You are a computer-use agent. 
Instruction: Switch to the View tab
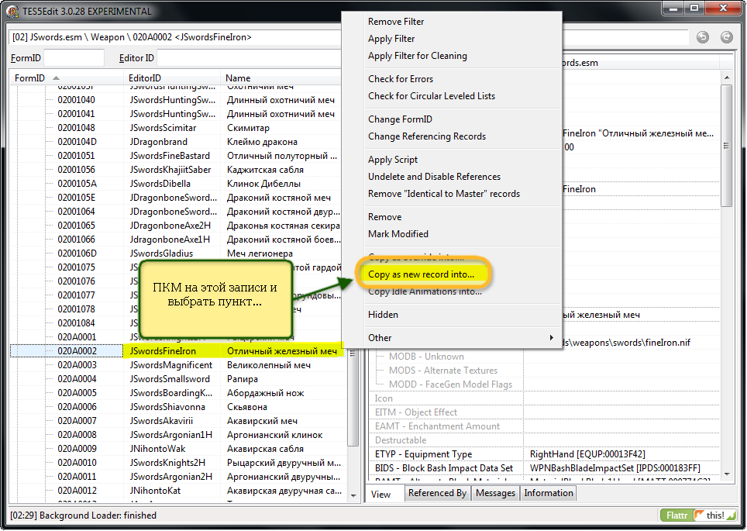380,495
